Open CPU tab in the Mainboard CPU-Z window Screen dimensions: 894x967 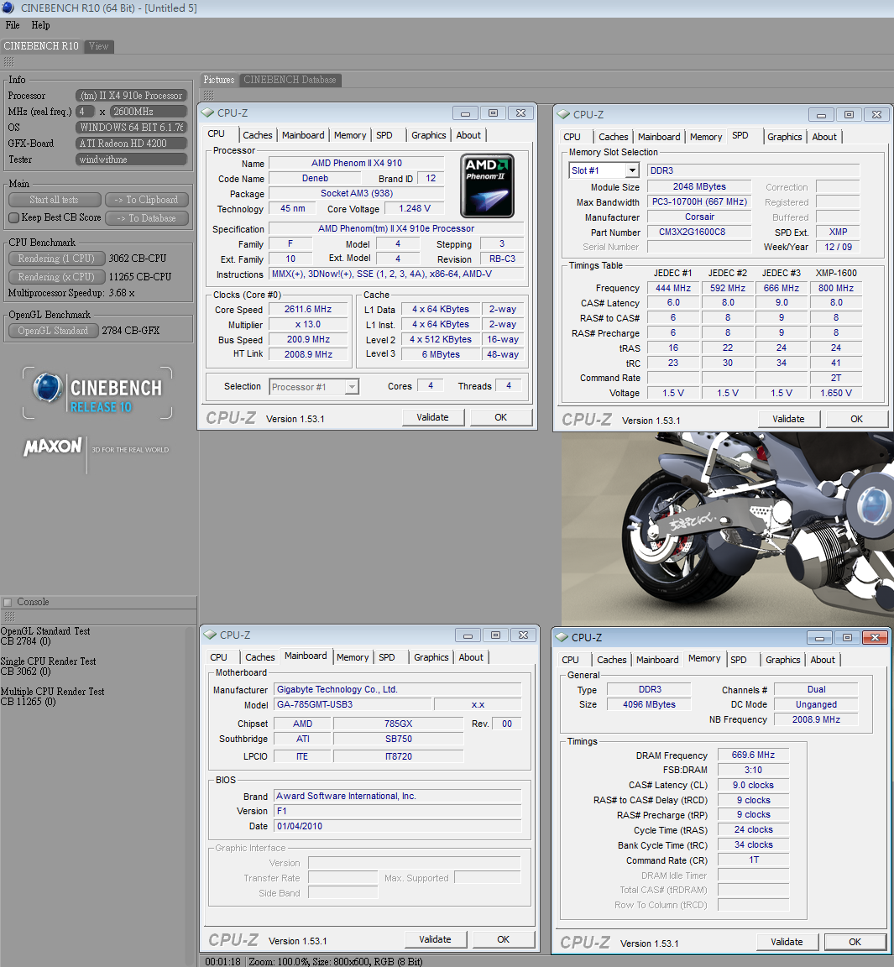[x=219, y=657]
